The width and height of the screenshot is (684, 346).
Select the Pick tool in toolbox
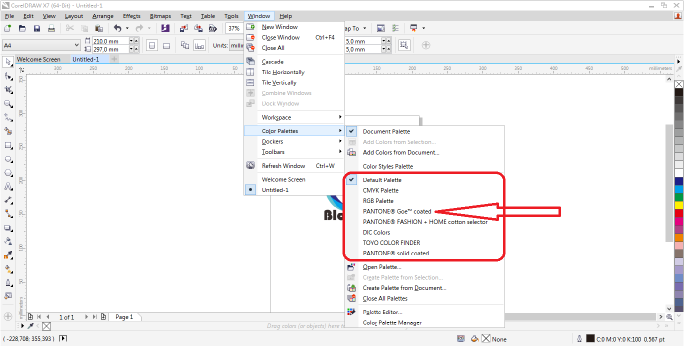[8, 61]
